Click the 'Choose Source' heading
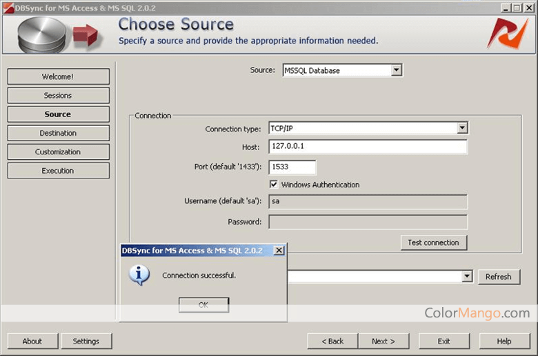This screenshot has width=538, height=356. pyautogui.click(x=176, y=24)
